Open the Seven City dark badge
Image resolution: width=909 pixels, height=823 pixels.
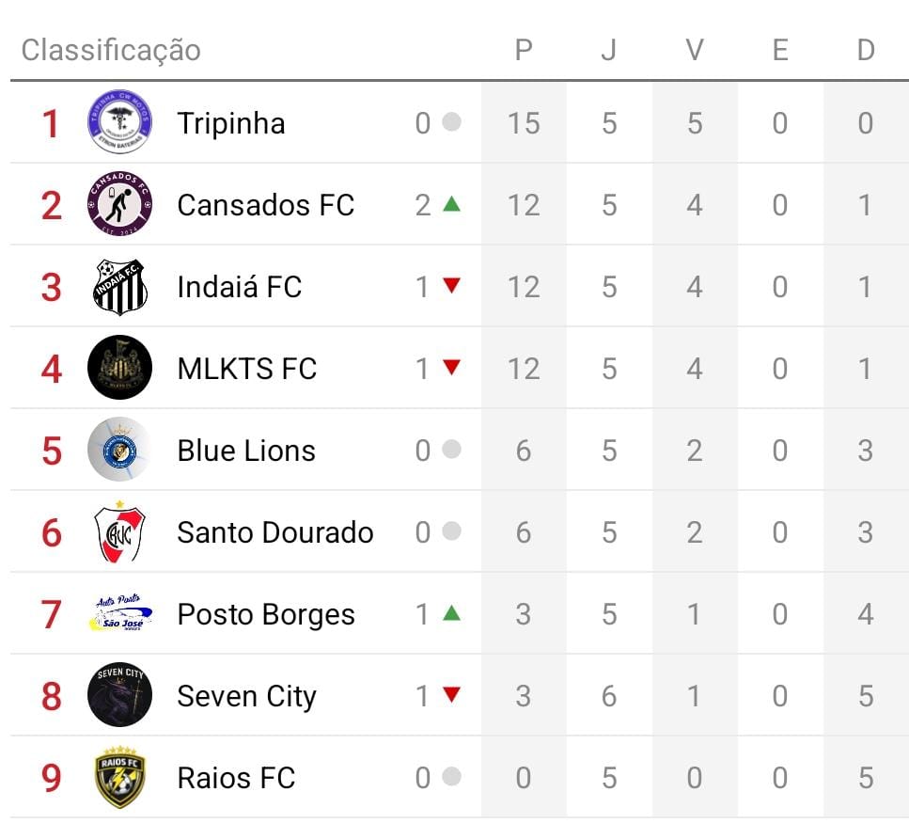tap(119, 695)
